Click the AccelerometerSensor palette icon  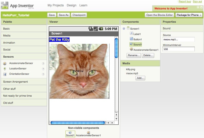coord(5,63)
